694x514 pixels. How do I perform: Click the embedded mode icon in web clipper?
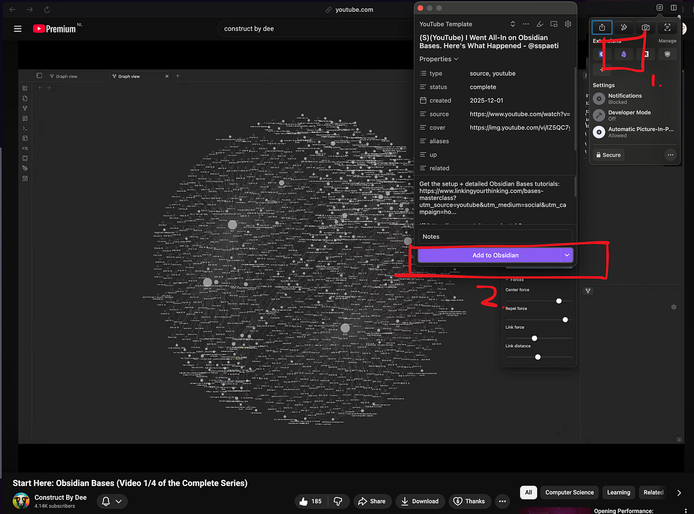click(x=554, y=24)
